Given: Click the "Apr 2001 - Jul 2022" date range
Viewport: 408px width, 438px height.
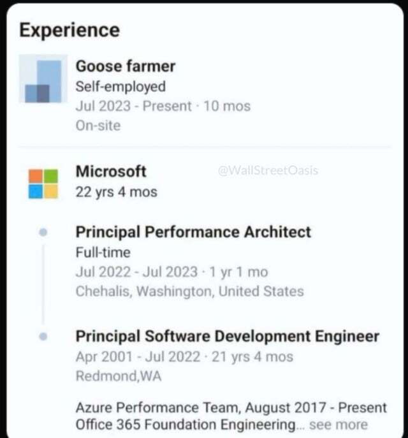Looking at the screenshot, I should coord(138,356).
